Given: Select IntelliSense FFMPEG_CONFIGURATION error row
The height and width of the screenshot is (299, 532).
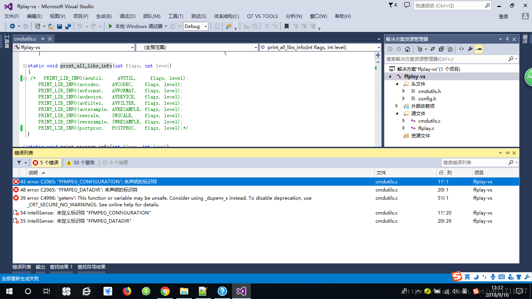Looking at the screenshot, I should click(266, 213).
